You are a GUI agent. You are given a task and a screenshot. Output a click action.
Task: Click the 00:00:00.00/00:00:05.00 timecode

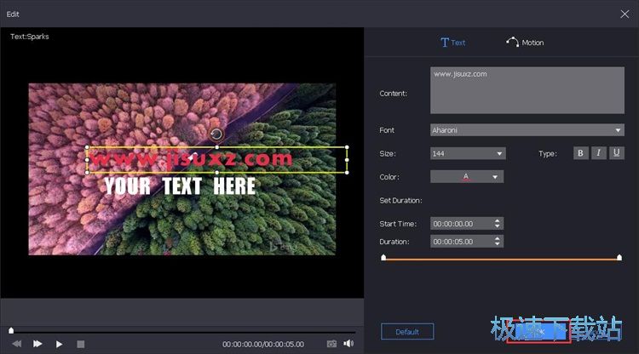click(263, 345)
